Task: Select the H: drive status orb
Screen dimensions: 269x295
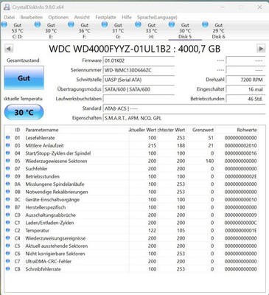Action: pos(139,24)
